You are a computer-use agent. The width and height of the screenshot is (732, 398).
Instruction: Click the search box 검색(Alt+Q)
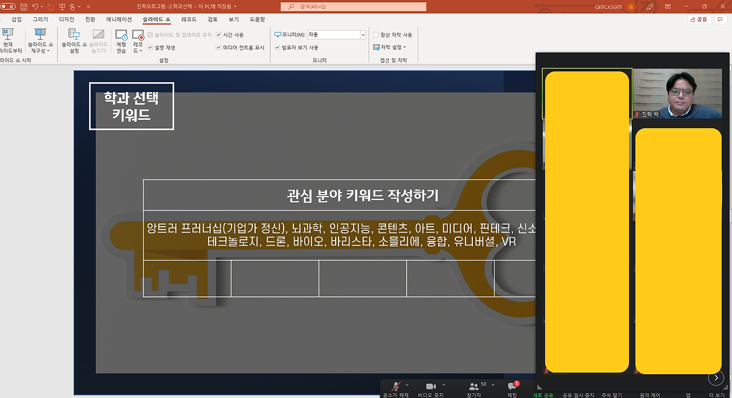pos(353,7)
